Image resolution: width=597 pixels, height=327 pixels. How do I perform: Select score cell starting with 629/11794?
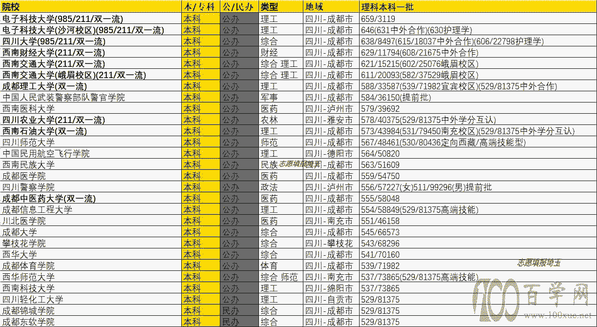(477, 53)
